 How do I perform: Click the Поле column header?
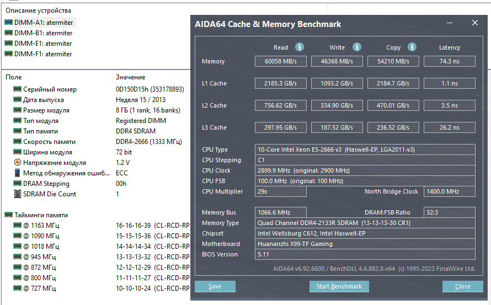point(14,77)
